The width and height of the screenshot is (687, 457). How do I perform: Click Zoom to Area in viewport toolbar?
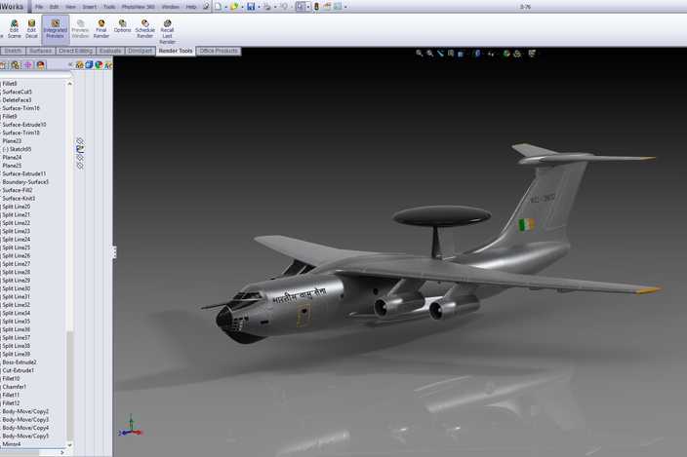tap(429, 53)
